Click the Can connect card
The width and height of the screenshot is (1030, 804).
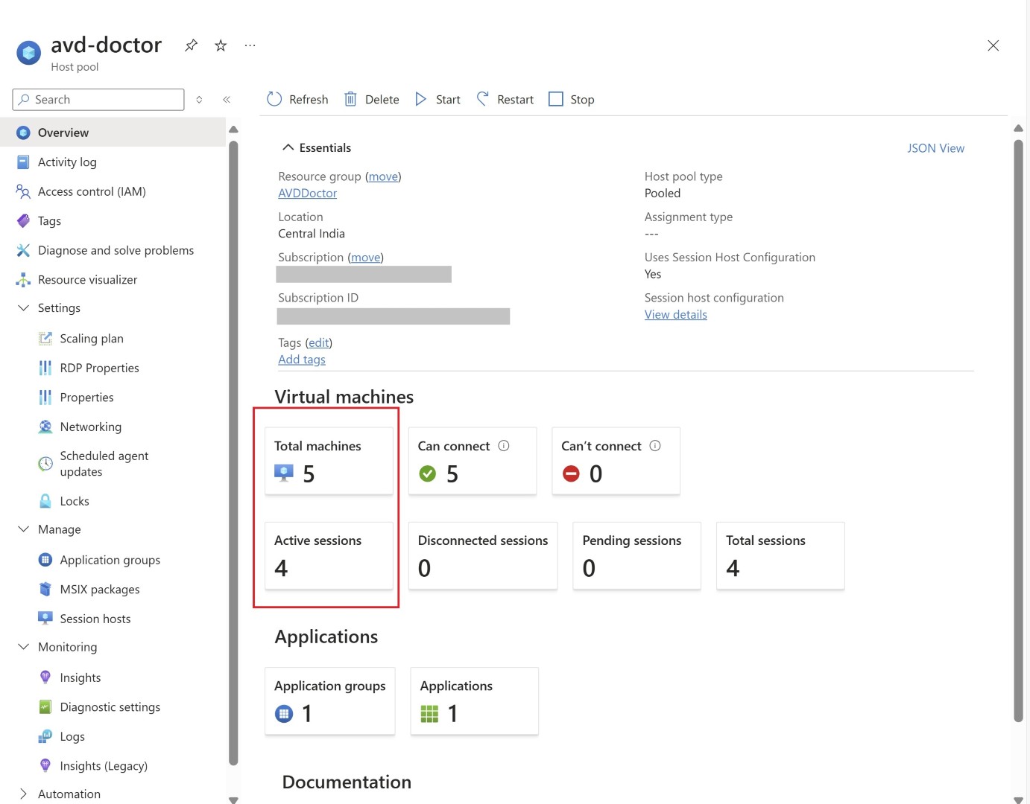click(x=473, y=461)
